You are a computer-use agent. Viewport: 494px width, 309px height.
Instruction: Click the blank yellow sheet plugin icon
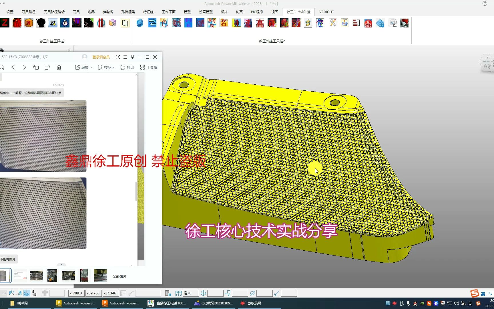125,23
